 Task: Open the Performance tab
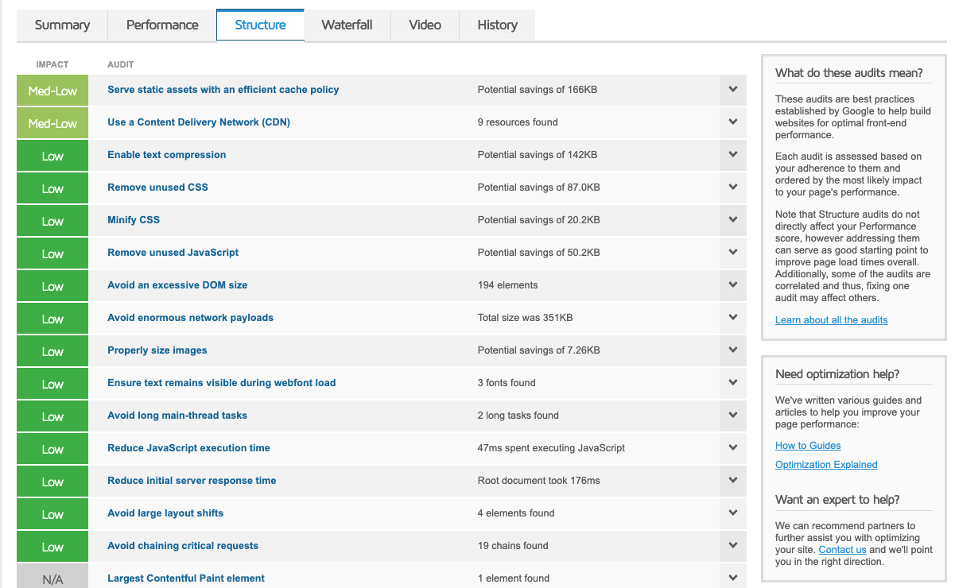(162, 25)
